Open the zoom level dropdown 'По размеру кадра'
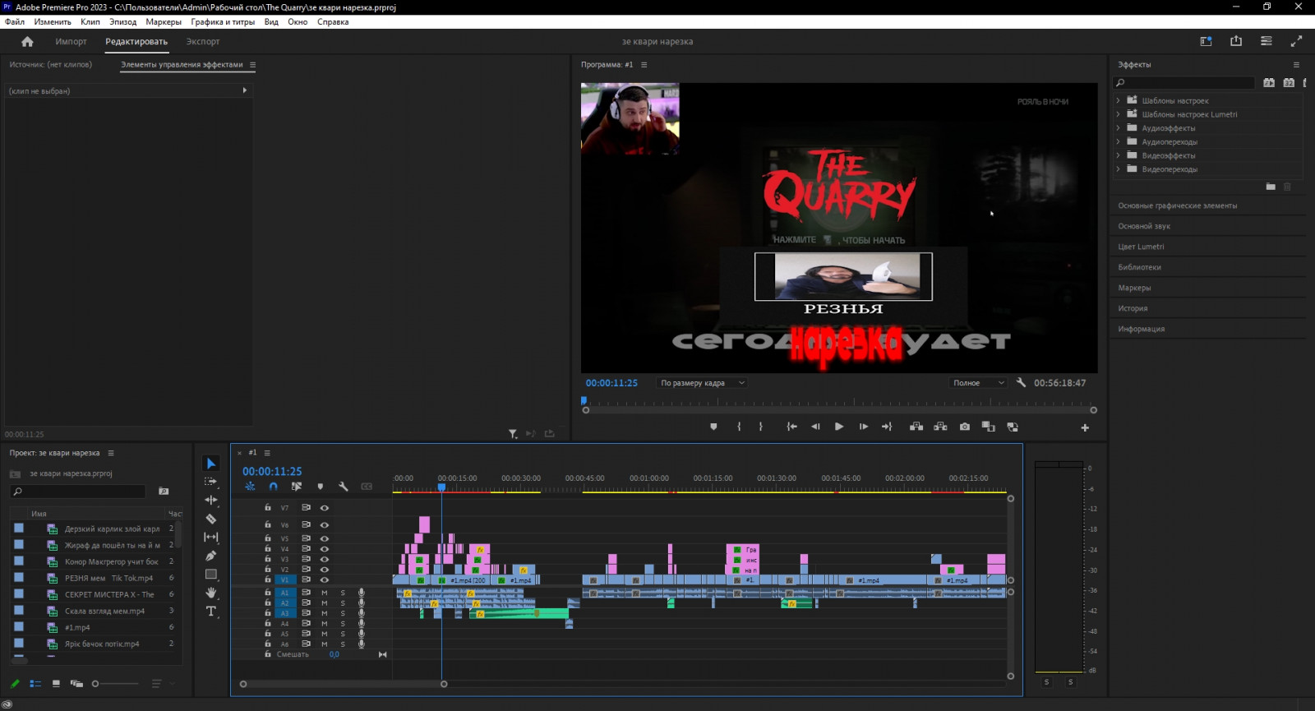The height and width of the screenshot is (711, 1315). pyautogui.click(x=702, y=383)
